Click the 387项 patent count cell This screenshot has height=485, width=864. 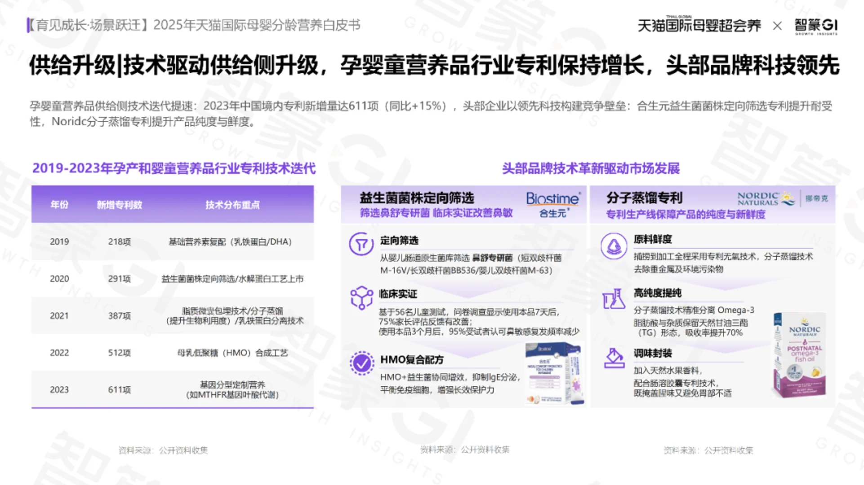[x=120, y=316]
